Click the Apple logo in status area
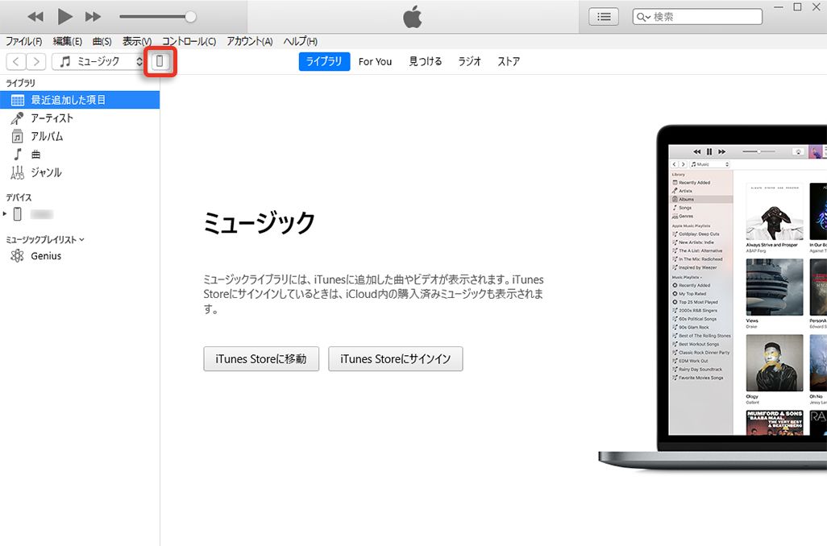The width and height of the screenshot is (827, 546). point(413,17)
